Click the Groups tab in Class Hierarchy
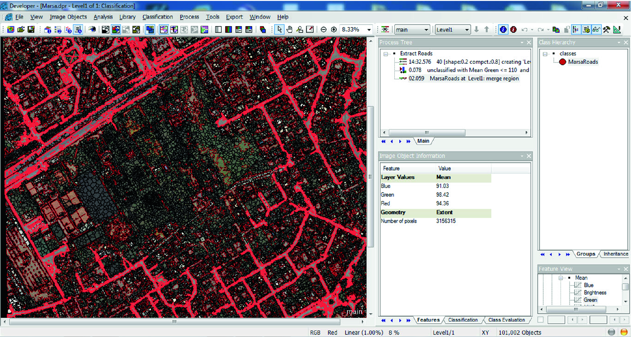The width and height of the screenshot is (631, 337). tap(585, 254)
